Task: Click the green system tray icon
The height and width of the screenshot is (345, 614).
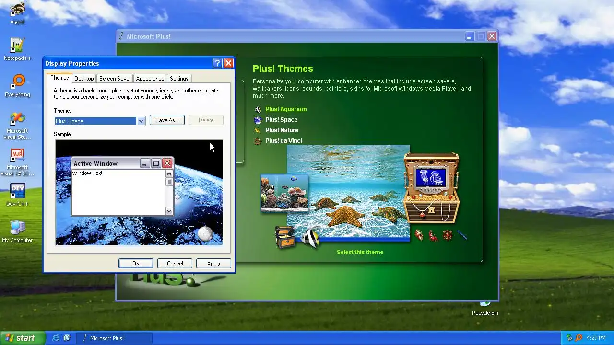Action: pos(569,338)
